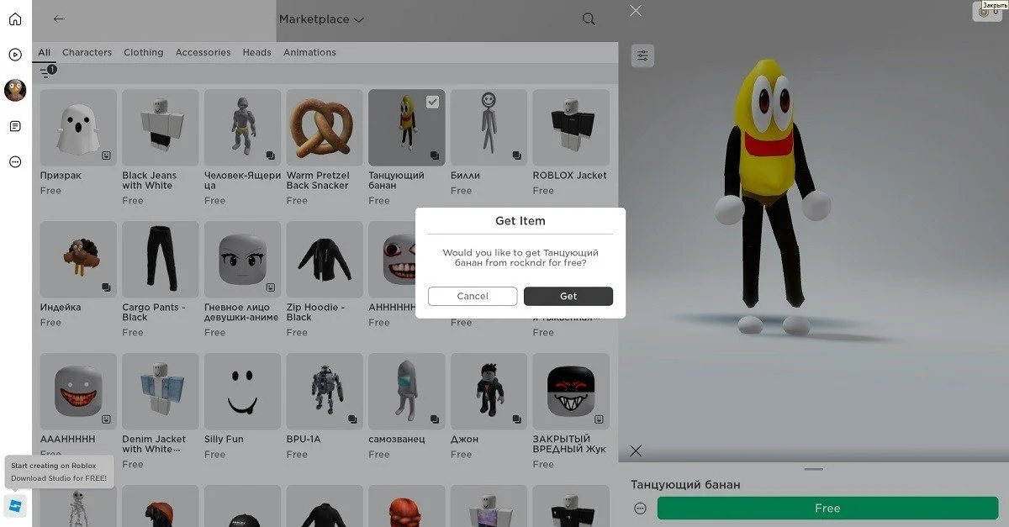
Task: Select the Билли stick figure thumbnail
Action: point(489,128)
